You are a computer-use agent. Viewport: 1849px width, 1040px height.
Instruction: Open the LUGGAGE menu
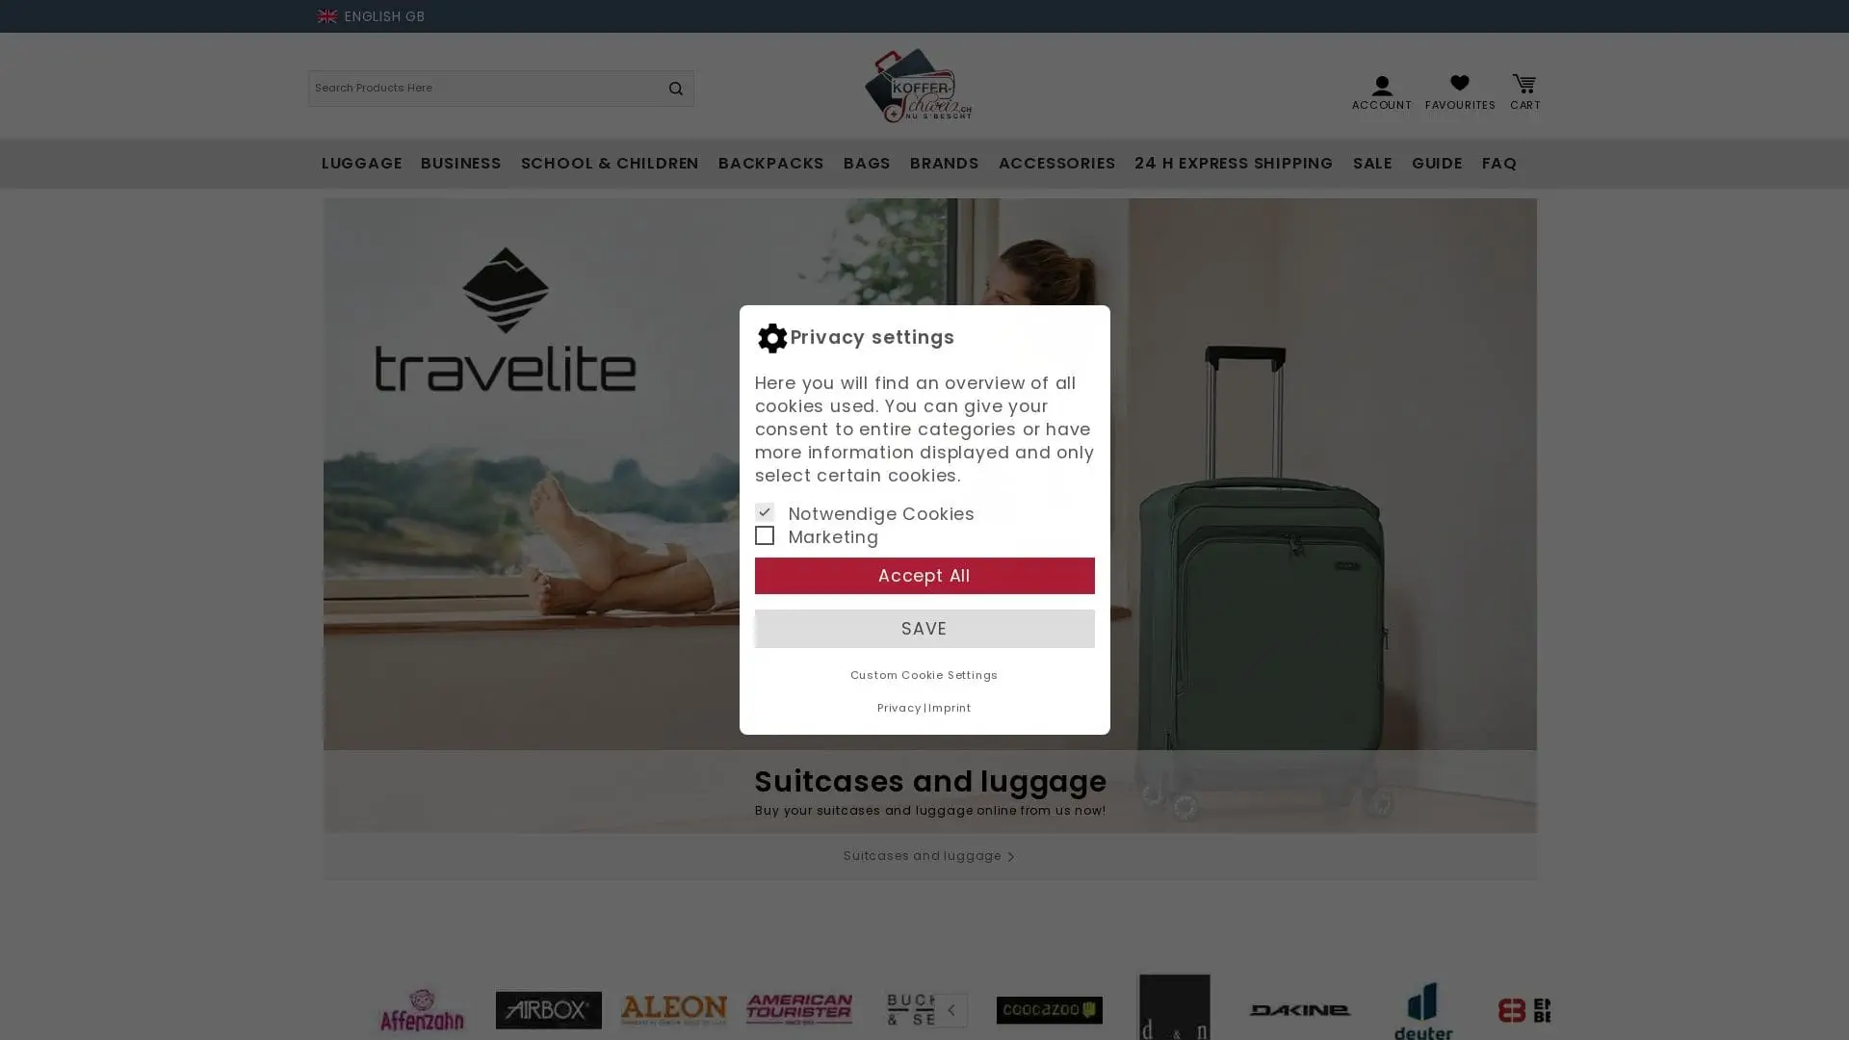(361, 164)
